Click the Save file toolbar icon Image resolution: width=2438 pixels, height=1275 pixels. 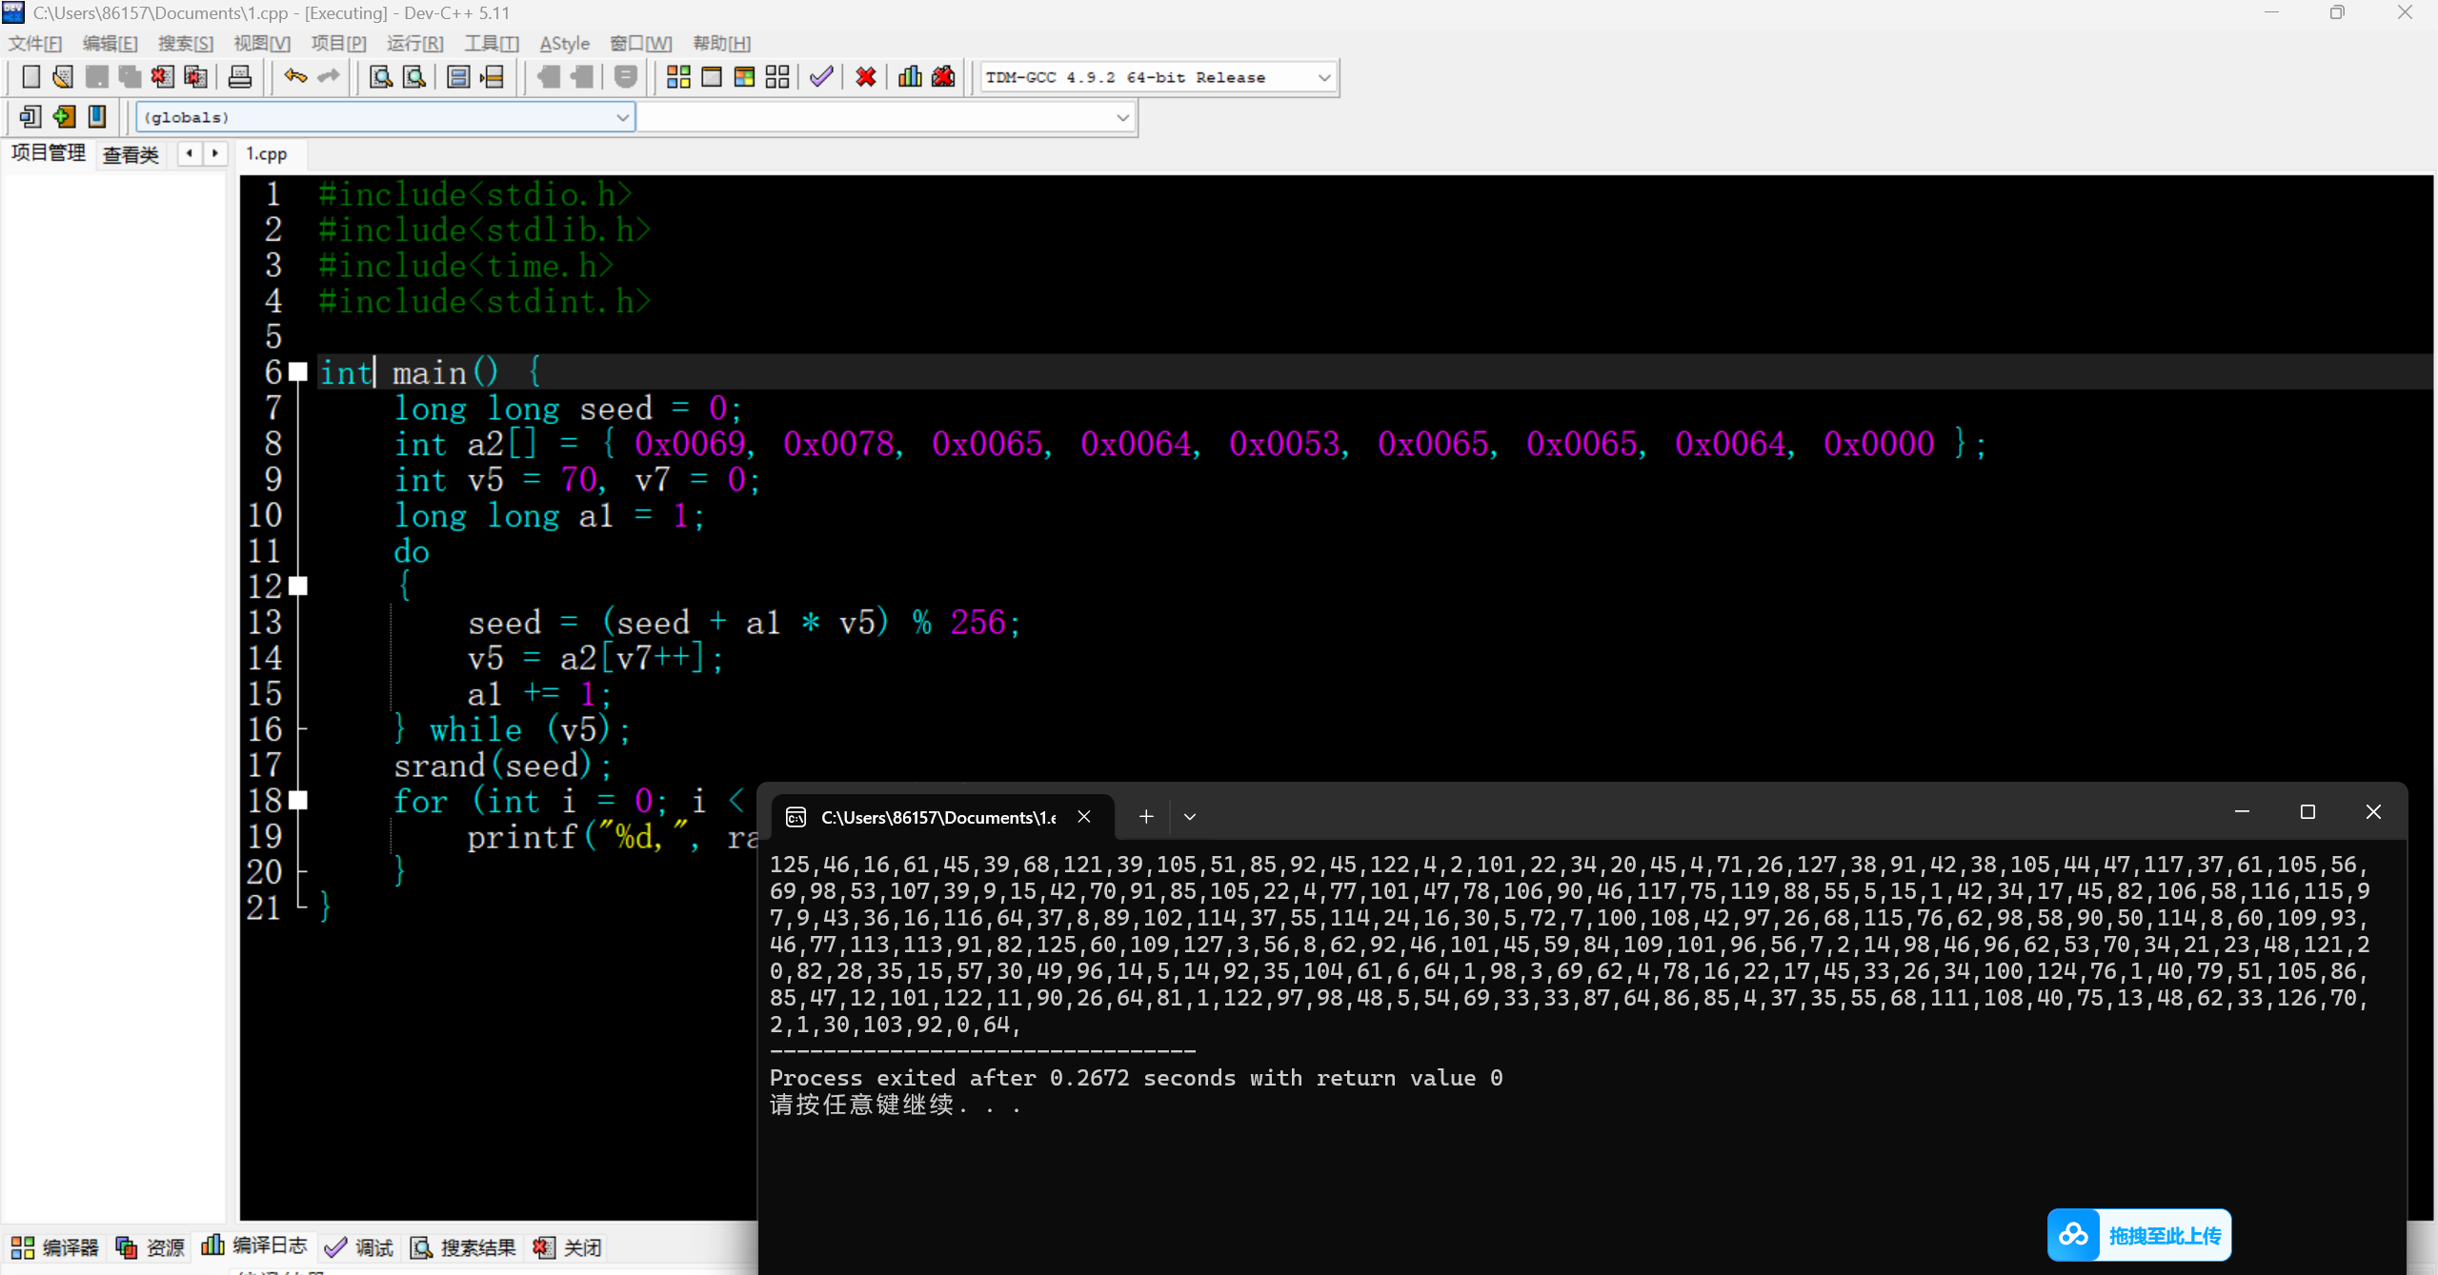click(x=96, y=77)
